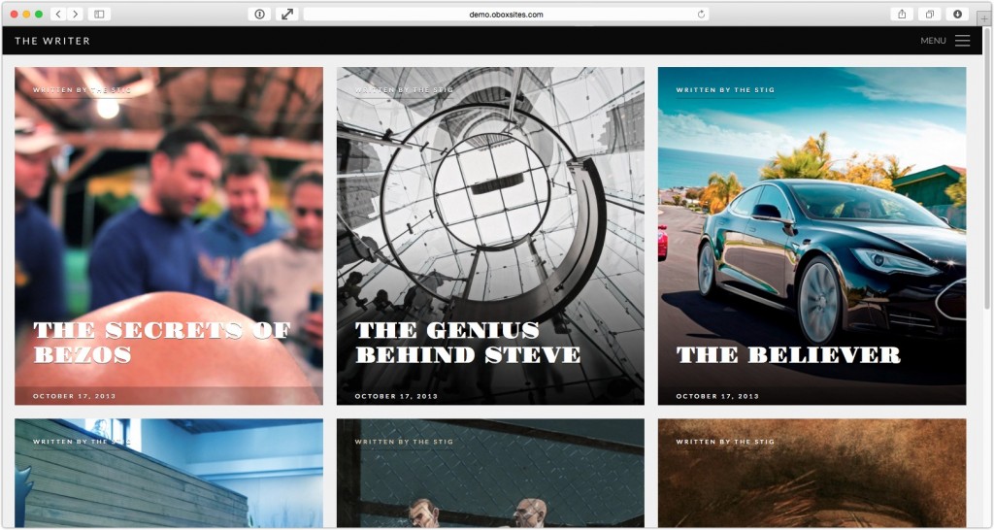Screen dimensions: 994x530
Task: Reload the page with the refresh icon
Action: click(701, 14)
